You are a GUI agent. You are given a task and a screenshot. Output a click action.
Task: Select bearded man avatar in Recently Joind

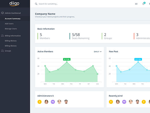(x=137, y=102)
